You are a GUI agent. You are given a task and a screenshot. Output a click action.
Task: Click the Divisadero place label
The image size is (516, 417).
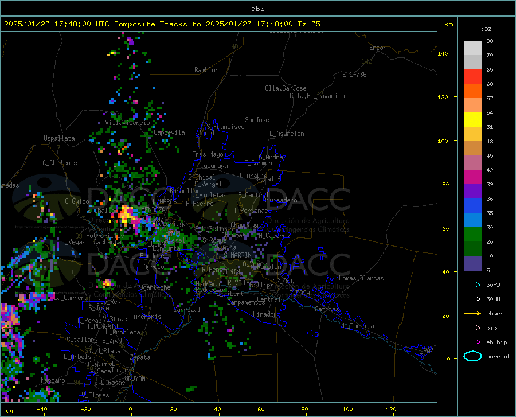(280, 200)
